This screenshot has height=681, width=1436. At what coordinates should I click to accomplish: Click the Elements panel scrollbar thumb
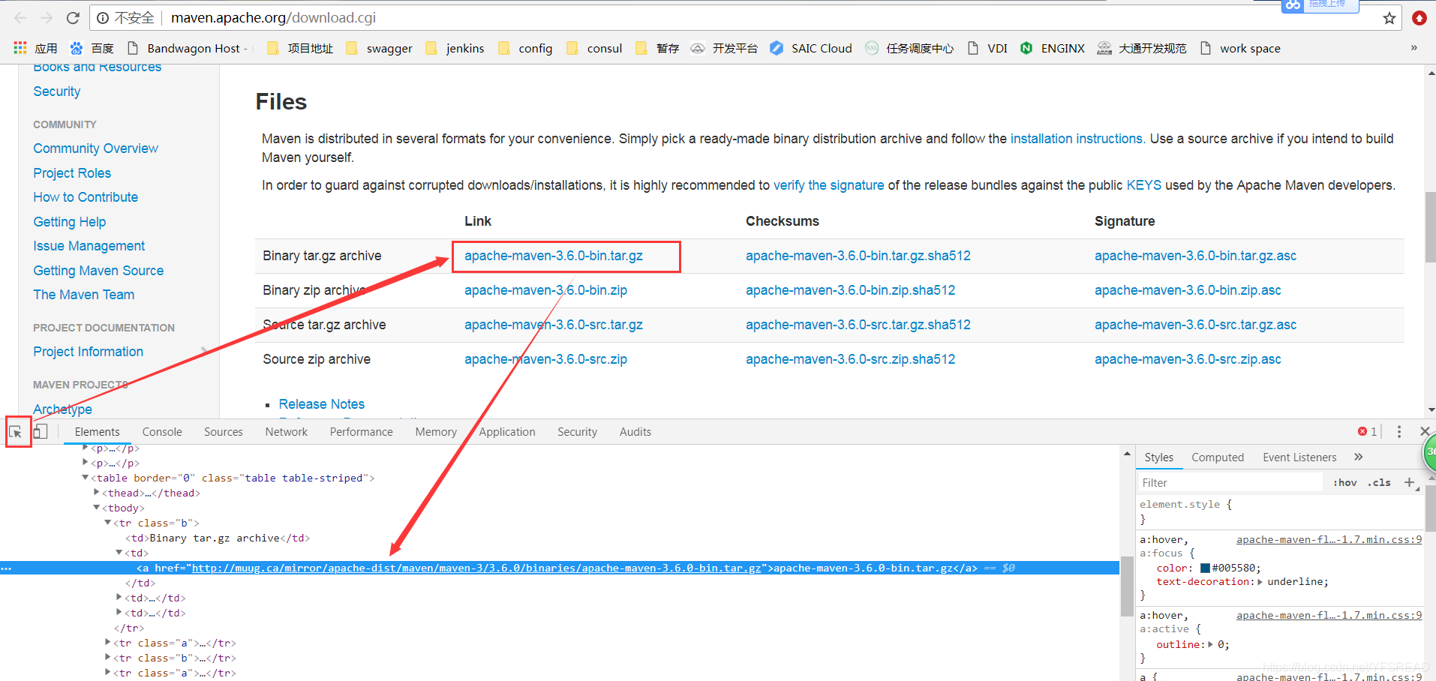(x=1127, y=586)
